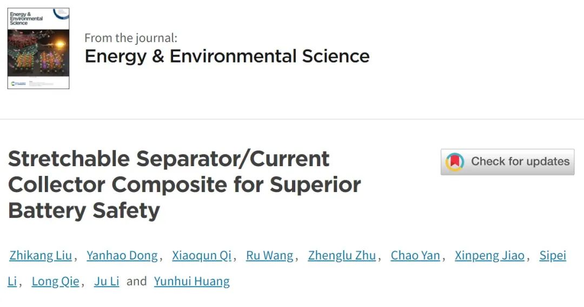This screenshot has height=307, width=584.
Task: Open author link Zhenglu Zhu
Action: 342,255
